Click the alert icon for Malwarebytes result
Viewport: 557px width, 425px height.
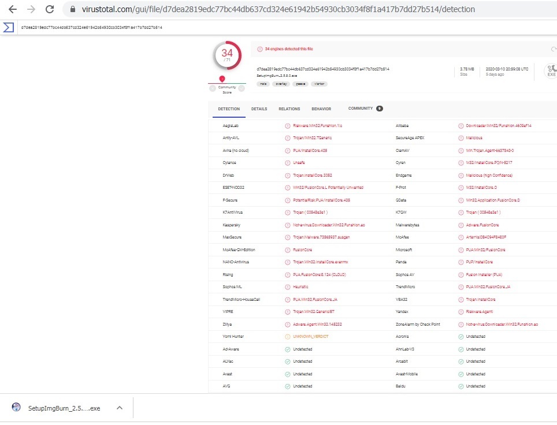(461, 225)
